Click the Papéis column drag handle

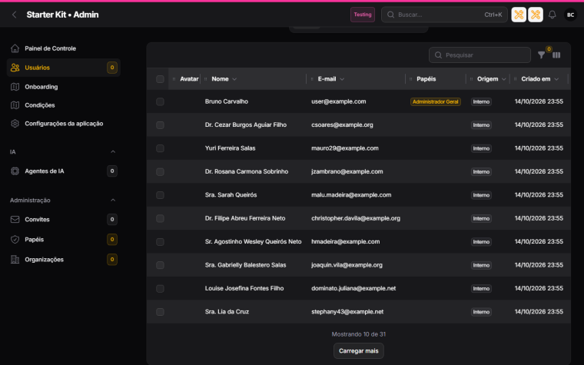pyautogui.click(x=411, y=79)
